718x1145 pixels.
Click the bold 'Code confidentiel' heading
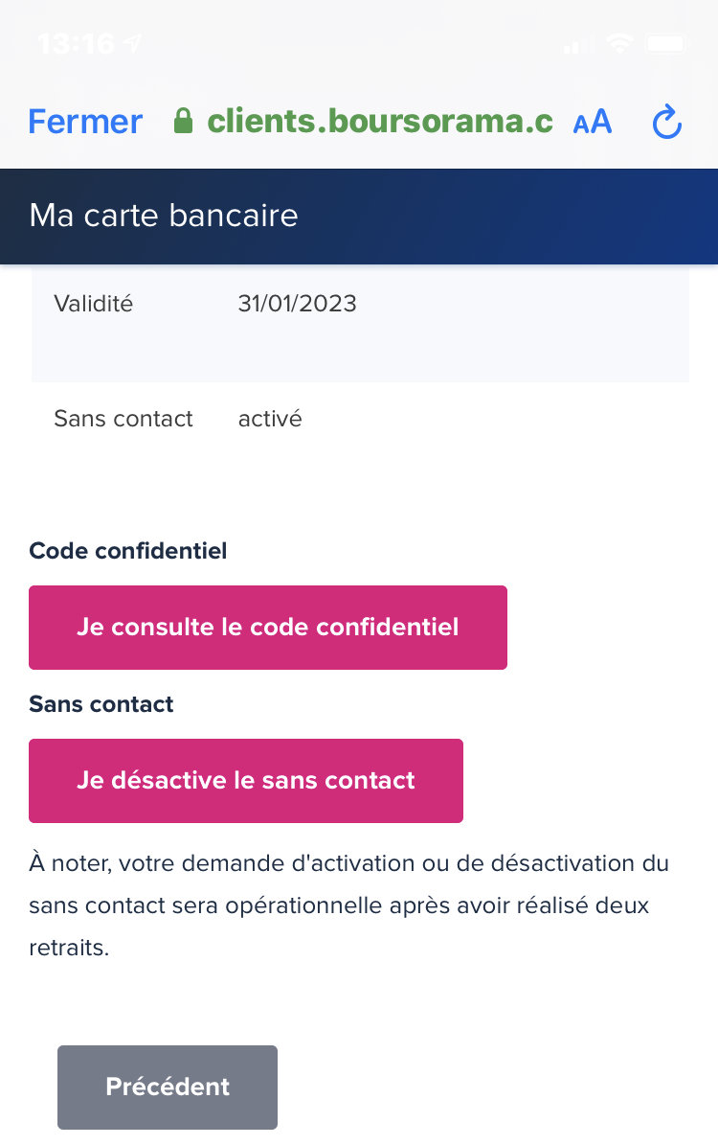coord(128,551)
